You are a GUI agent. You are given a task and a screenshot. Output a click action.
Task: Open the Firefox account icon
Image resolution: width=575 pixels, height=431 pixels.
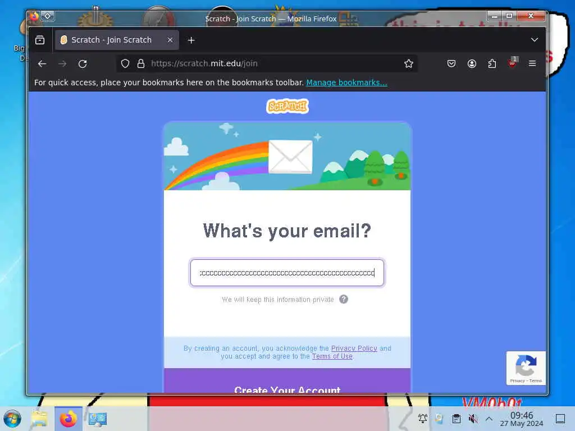[x=472, y=64]
